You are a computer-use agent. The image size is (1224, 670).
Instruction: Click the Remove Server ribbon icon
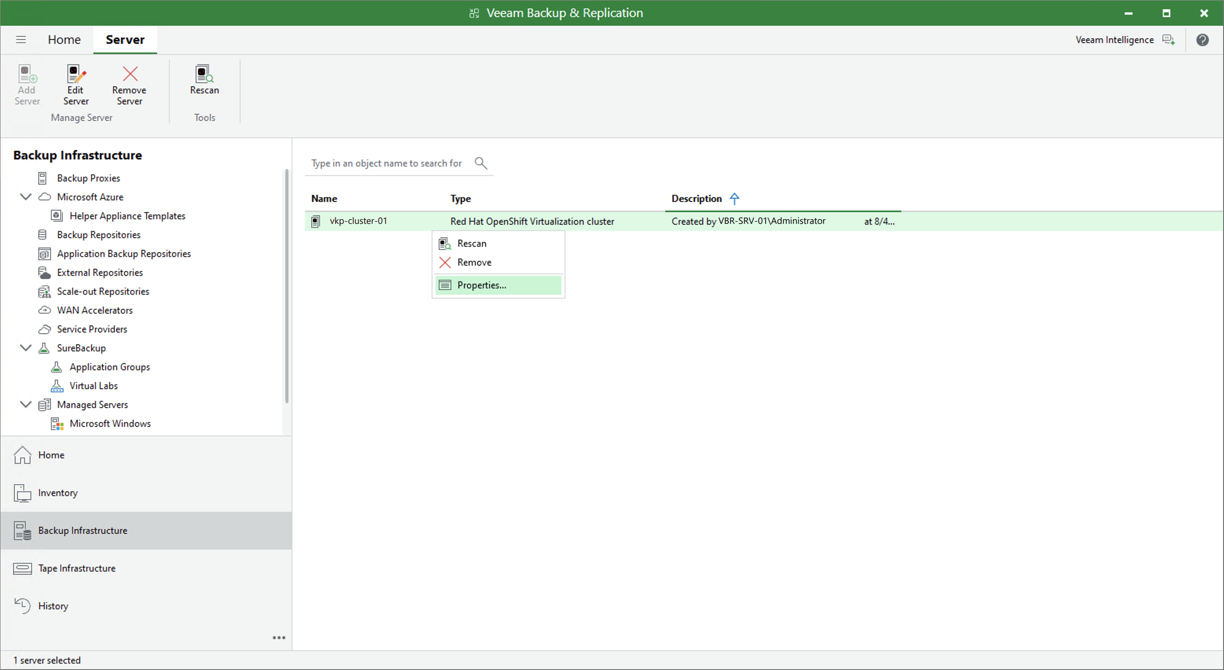pyautogui.click(x=130, y=74)
